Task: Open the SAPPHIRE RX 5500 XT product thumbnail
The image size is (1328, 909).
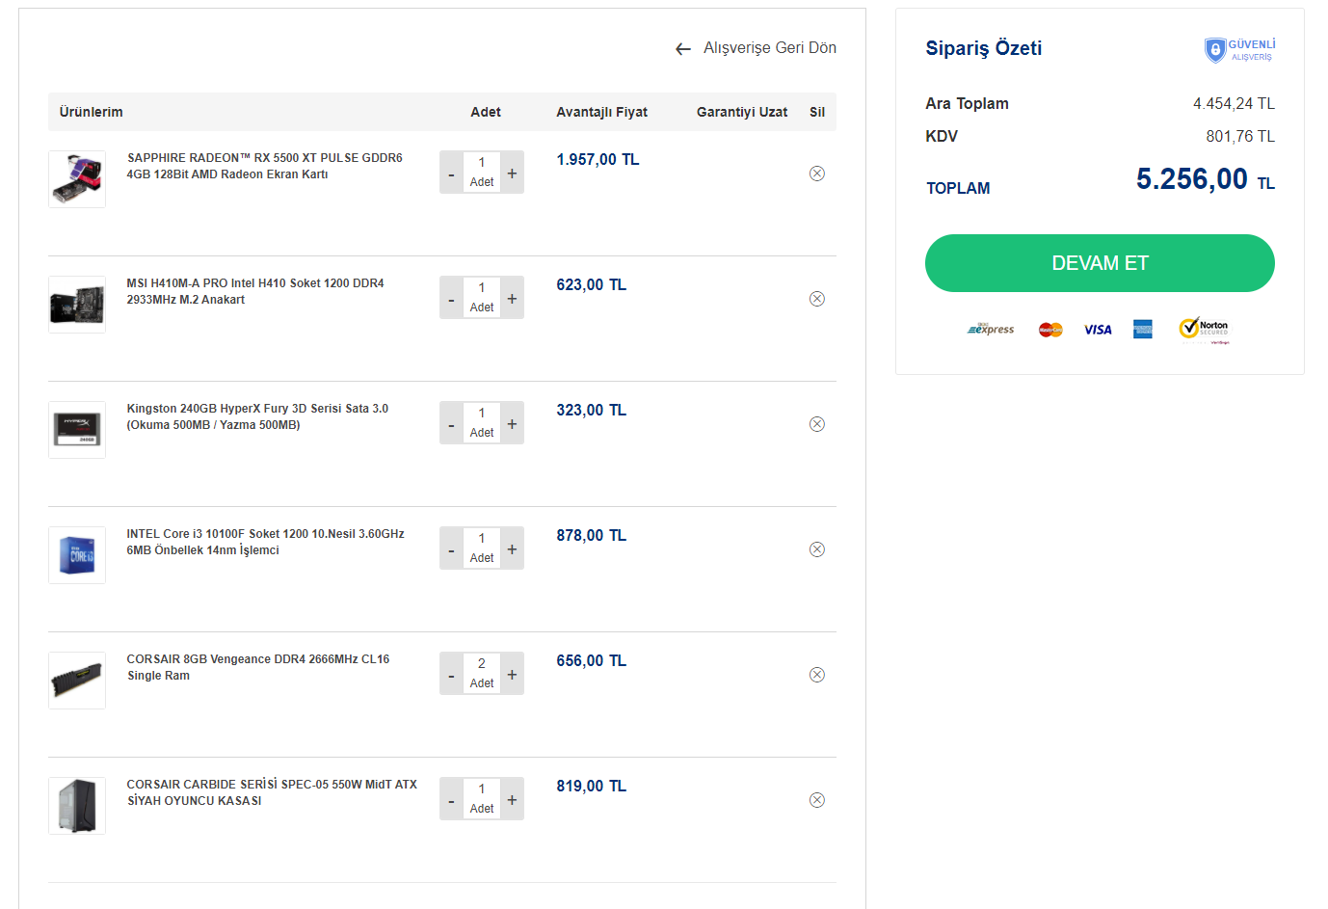Action: [x=77, y=179]
